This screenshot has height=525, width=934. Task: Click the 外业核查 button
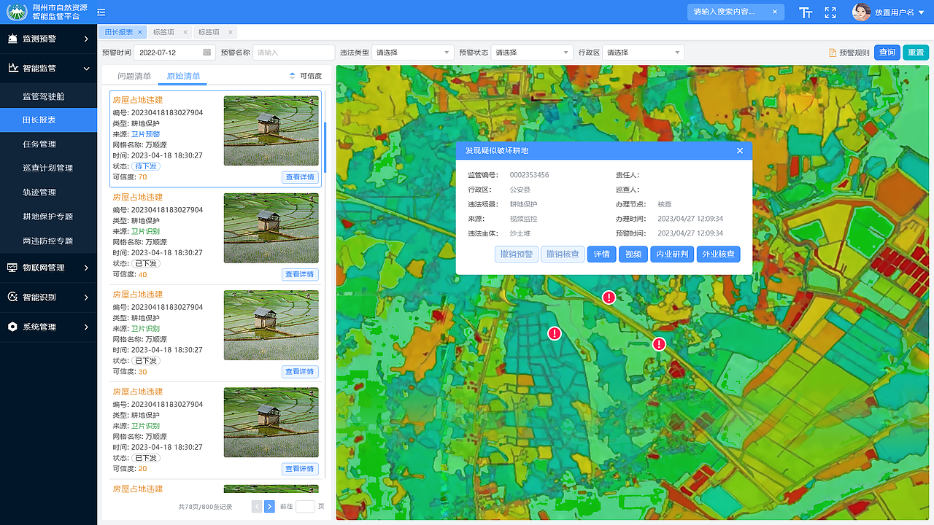(719, 254)
